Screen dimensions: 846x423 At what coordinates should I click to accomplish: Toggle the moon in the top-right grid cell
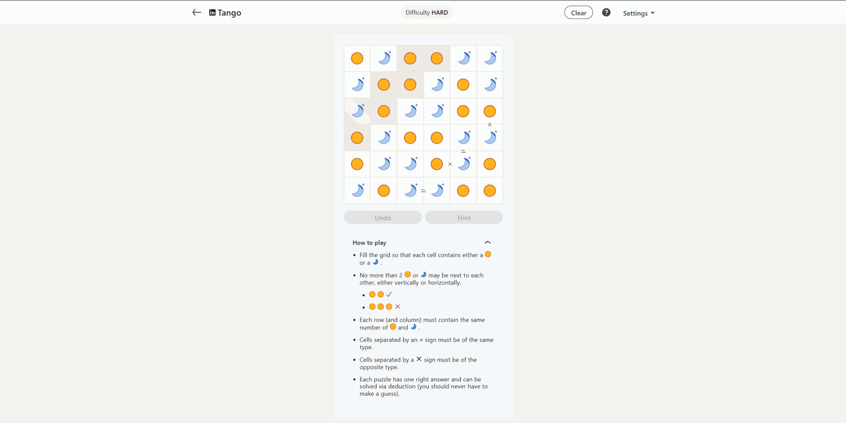point(490,58)
